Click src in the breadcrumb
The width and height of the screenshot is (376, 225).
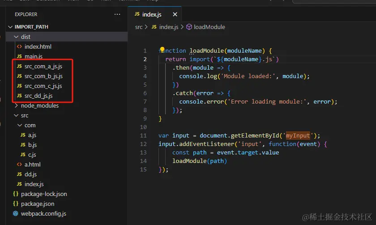(x=139, y=27)
